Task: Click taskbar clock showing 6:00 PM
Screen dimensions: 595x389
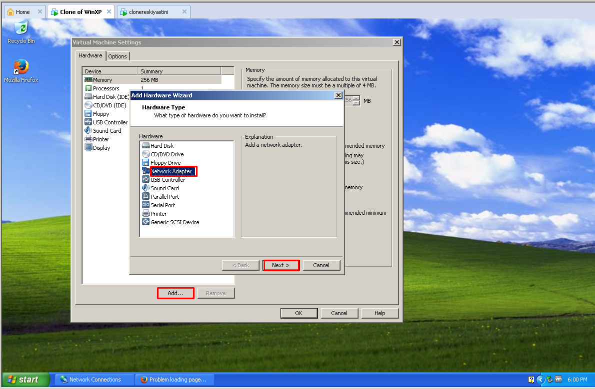Action: 577,380
